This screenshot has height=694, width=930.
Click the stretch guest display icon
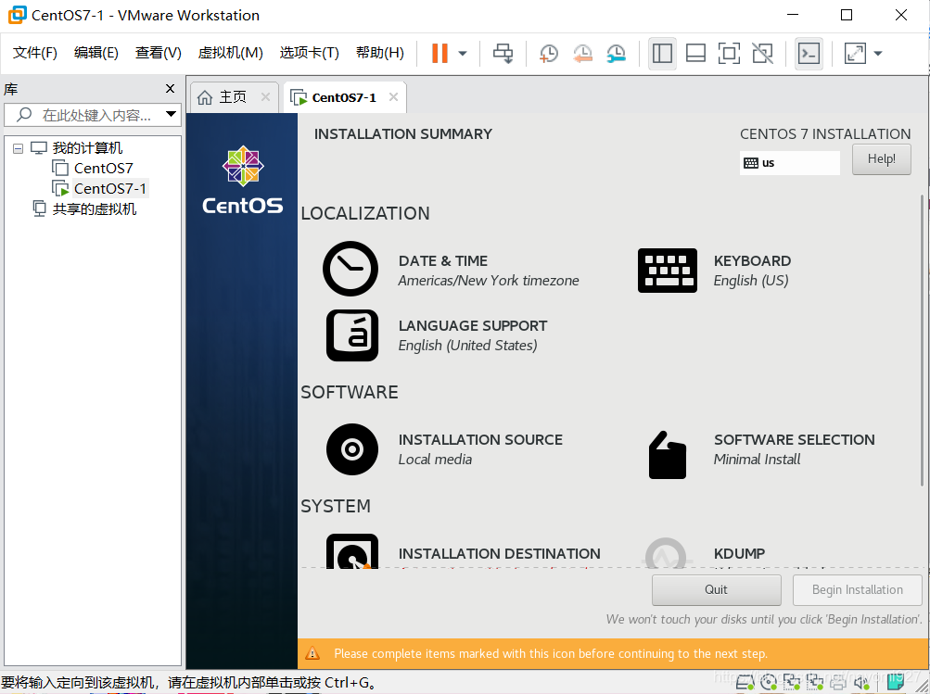(x=855, y=54)
